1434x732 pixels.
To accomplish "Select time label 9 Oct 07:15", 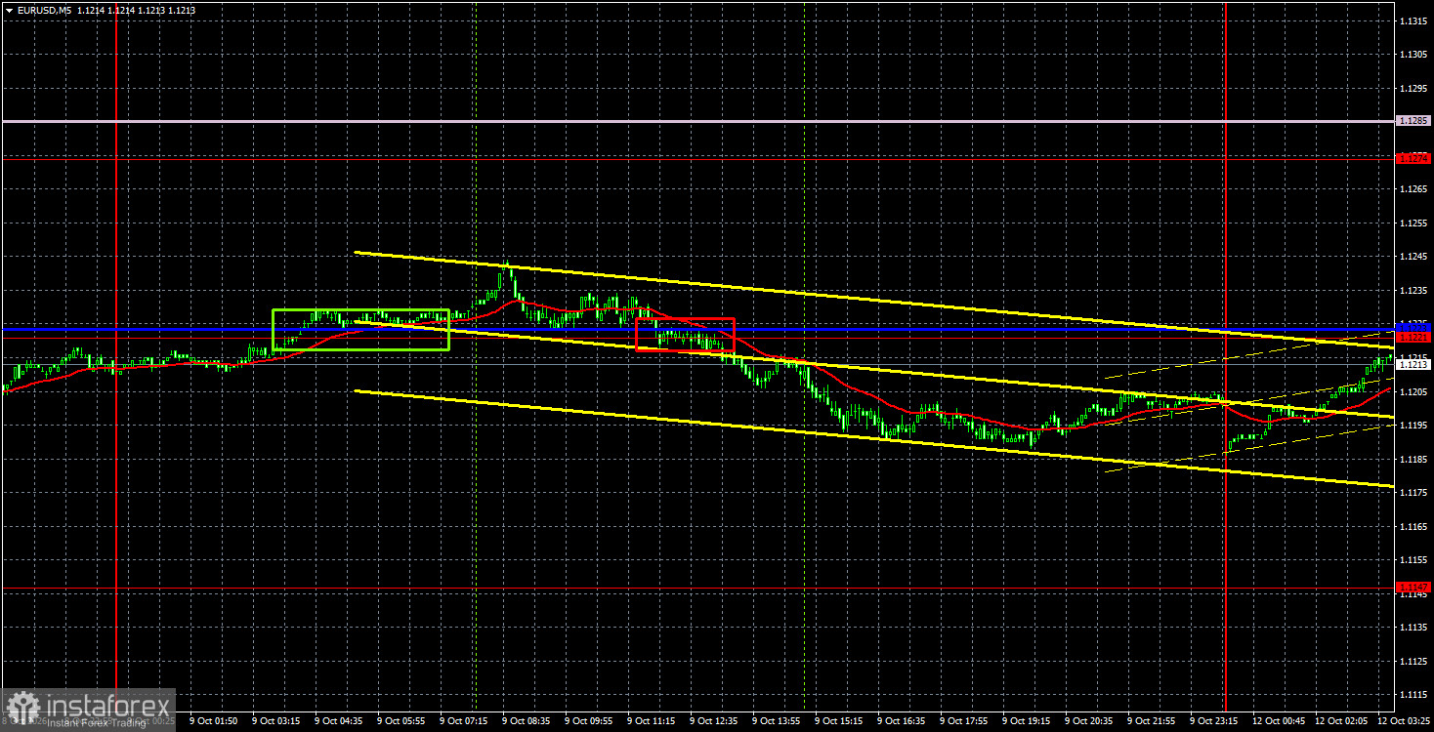I will (464, 721).
